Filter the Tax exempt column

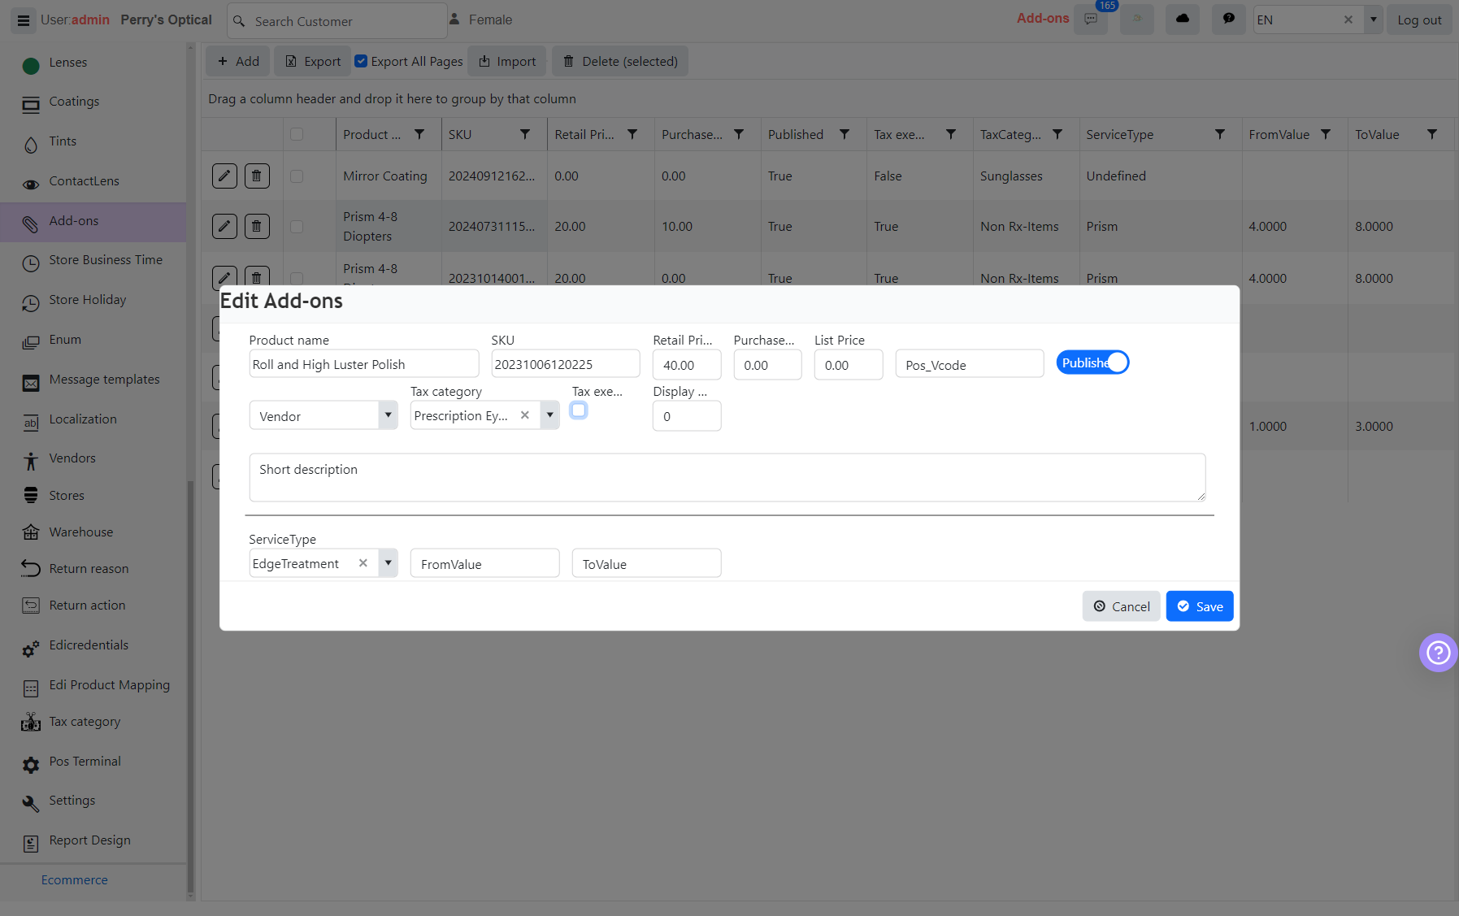tap(950, 134)
